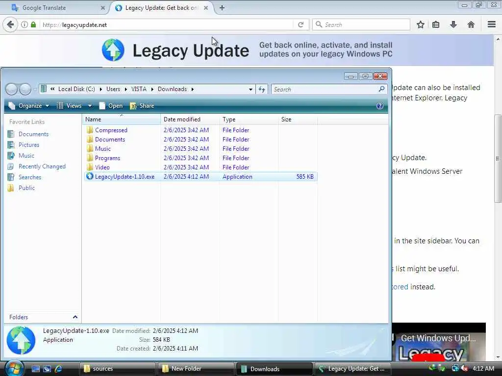Click the green padlock security icon
The image size is (502, 376).
33,24
